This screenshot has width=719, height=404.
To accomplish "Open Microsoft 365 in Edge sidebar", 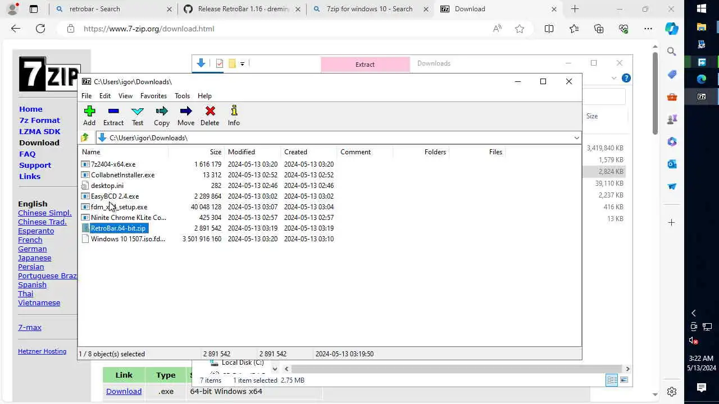I will [x=672, y=141].
